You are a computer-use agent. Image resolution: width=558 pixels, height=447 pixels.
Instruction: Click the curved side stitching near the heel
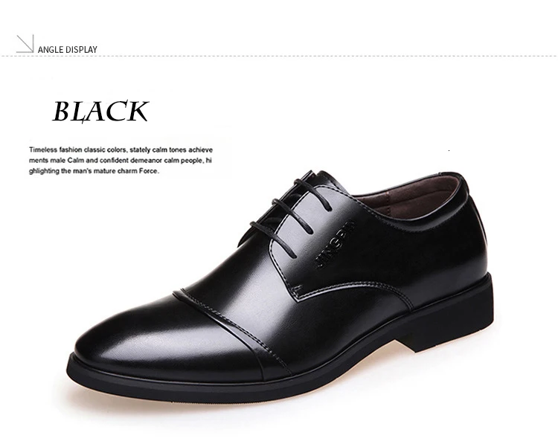(354, 290)
